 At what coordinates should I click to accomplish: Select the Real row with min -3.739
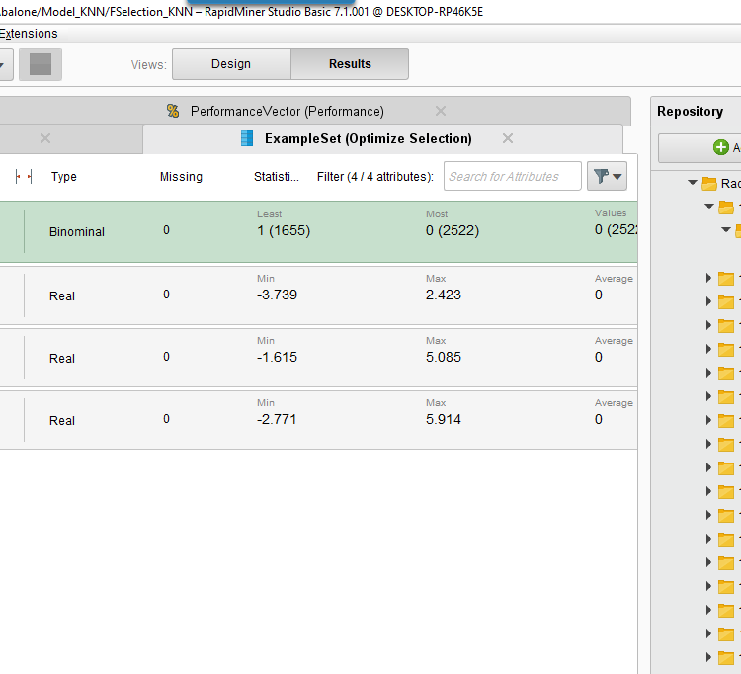click(x=318, y=295)
